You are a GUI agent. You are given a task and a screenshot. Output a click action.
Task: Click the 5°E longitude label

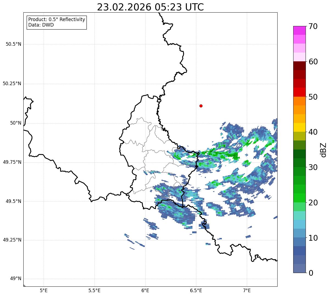[44, 291]
